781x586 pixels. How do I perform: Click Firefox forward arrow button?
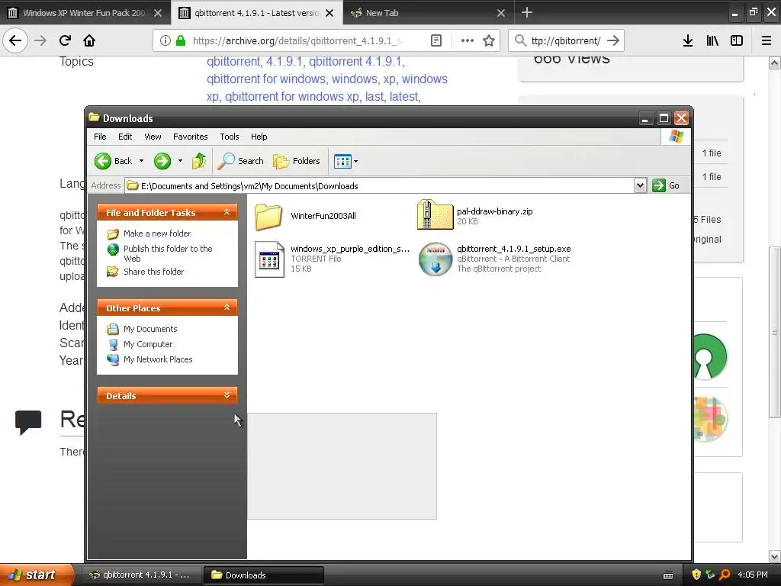coord(40,40)
